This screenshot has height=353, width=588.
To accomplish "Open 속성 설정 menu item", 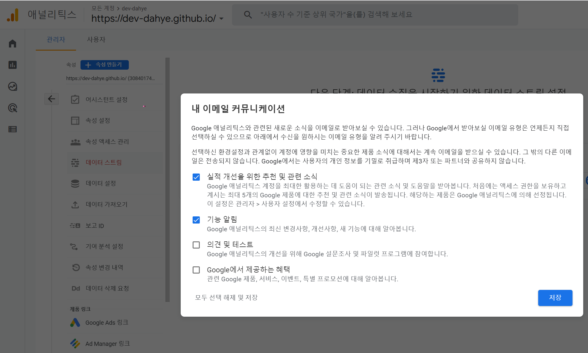I will point(115,121).
